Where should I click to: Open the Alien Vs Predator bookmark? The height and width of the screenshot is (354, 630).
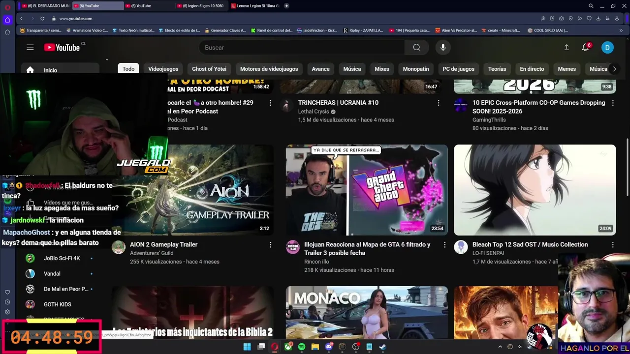456,30
